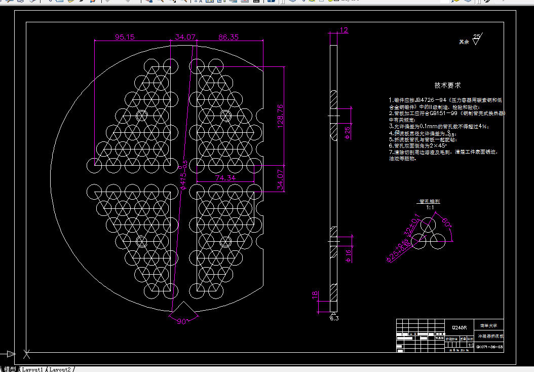
Task: Select the 其余 surface finish label
Action: pos(464,42)
